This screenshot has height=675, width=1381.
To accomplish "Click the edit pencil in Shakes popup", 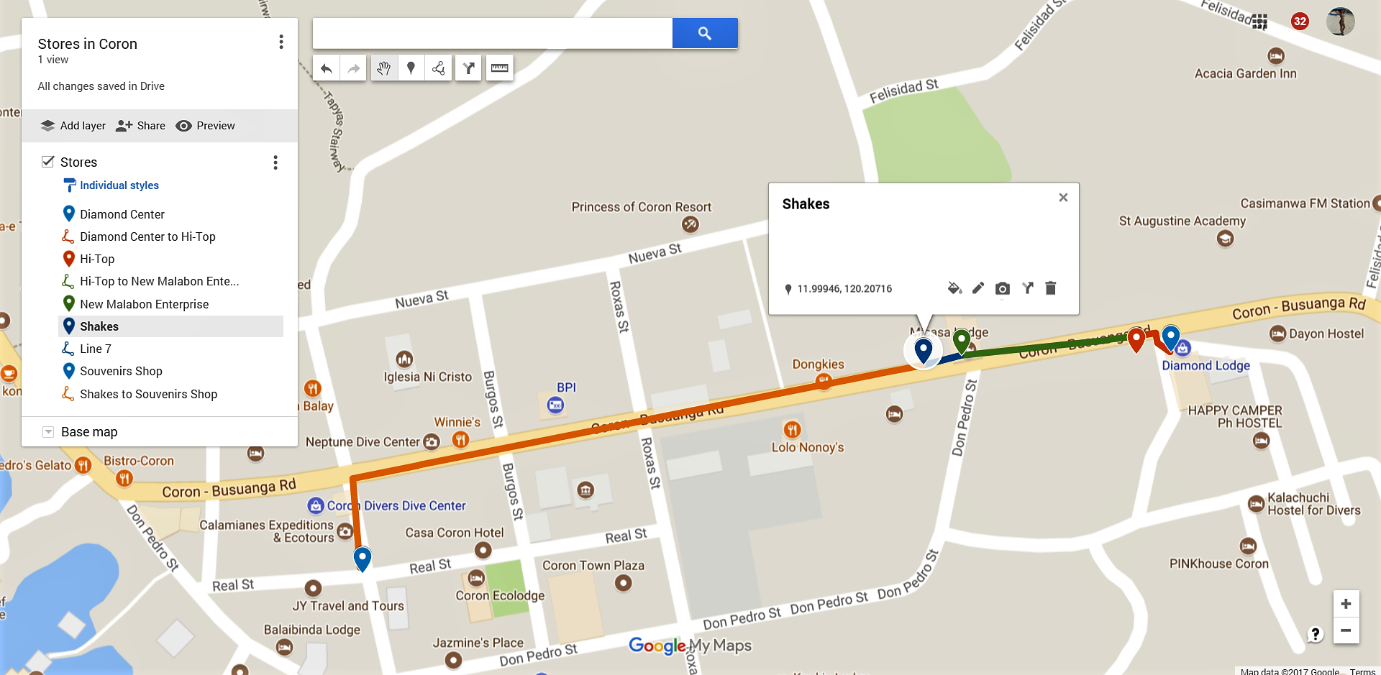I will (x=978, y=288).
